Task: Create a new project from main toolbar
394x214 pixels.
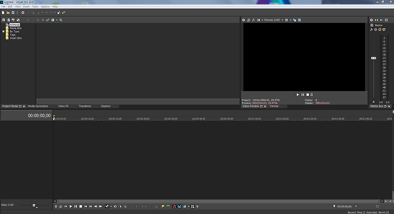Action: click(x=3, y=13)
